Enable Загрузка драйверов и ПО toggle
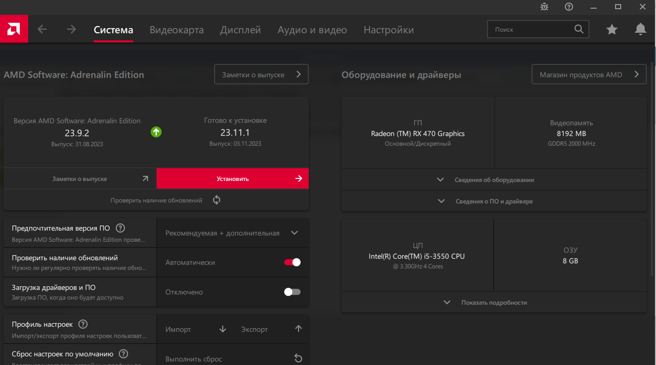This screenshot has height=365, width=656. (292, 292)
